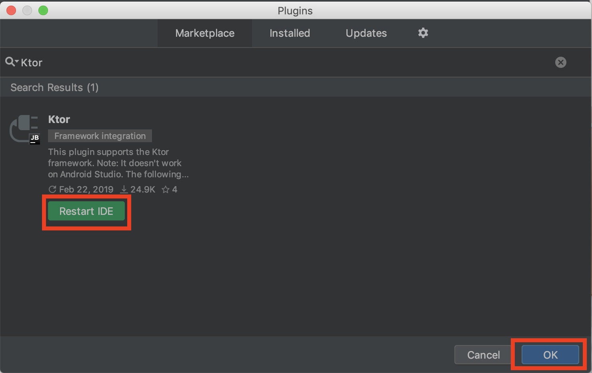
Task: Click the star rating icon
Action: 165,190
